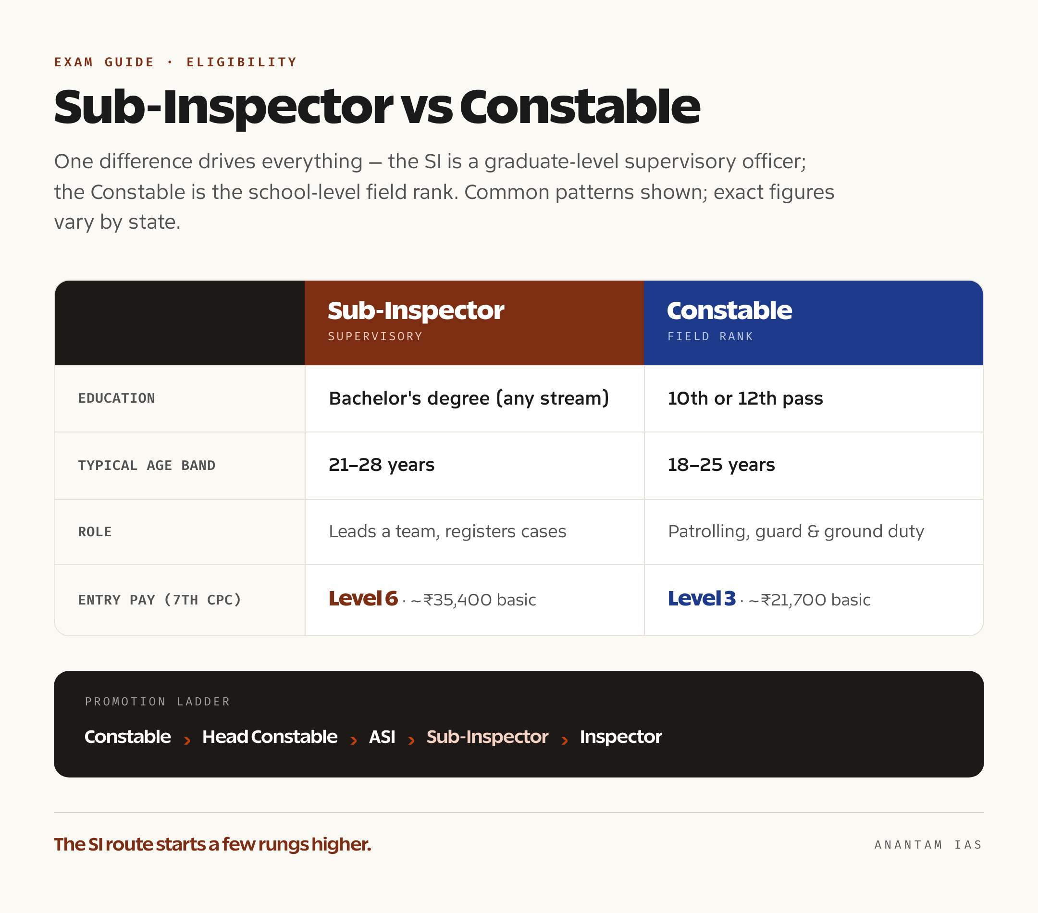Click the Constable column header
The height and width of the screenshot is (913, 1038).
coord(814,322)
